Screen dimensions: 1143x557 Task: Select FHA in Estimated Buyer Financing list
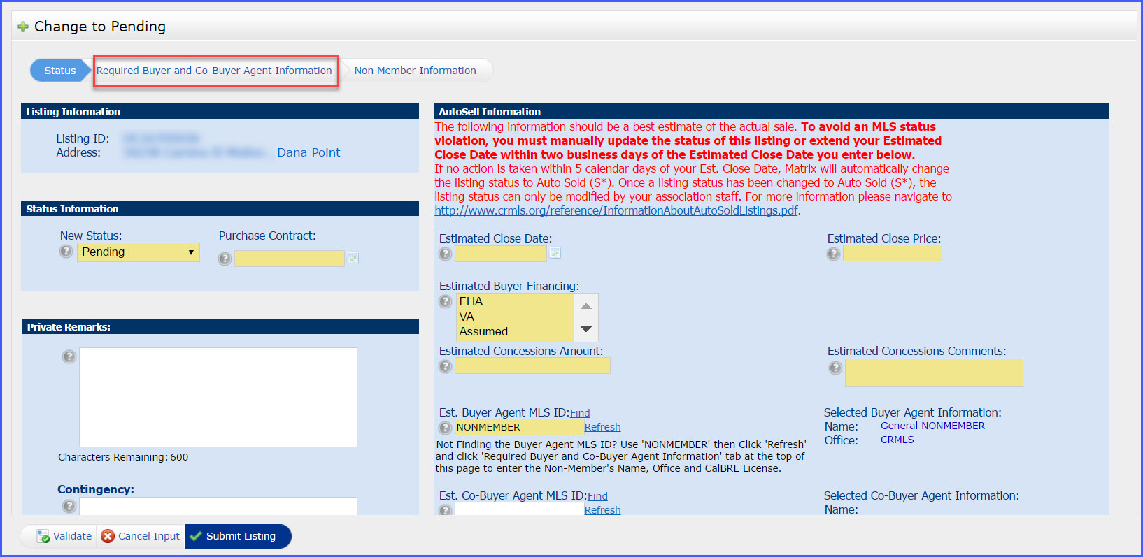471,301
